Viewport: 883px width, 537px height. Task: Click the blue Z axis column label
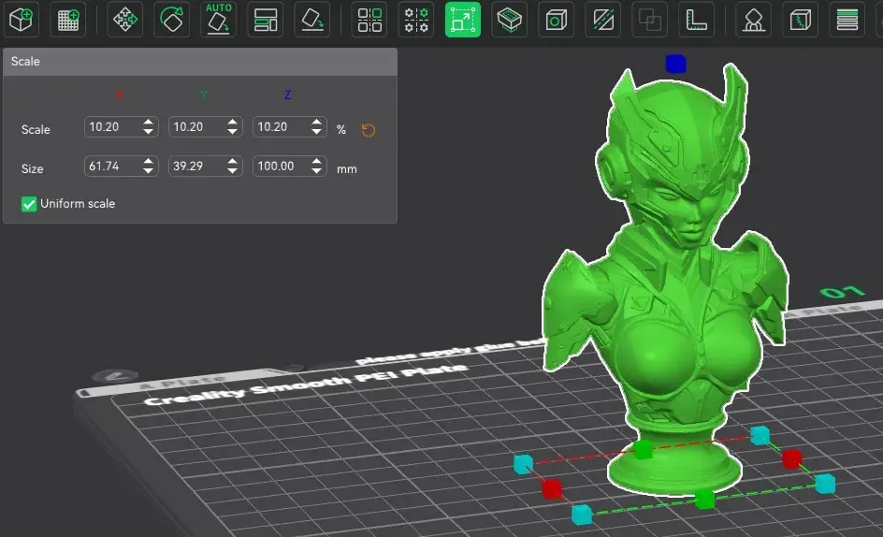[288, 94]
